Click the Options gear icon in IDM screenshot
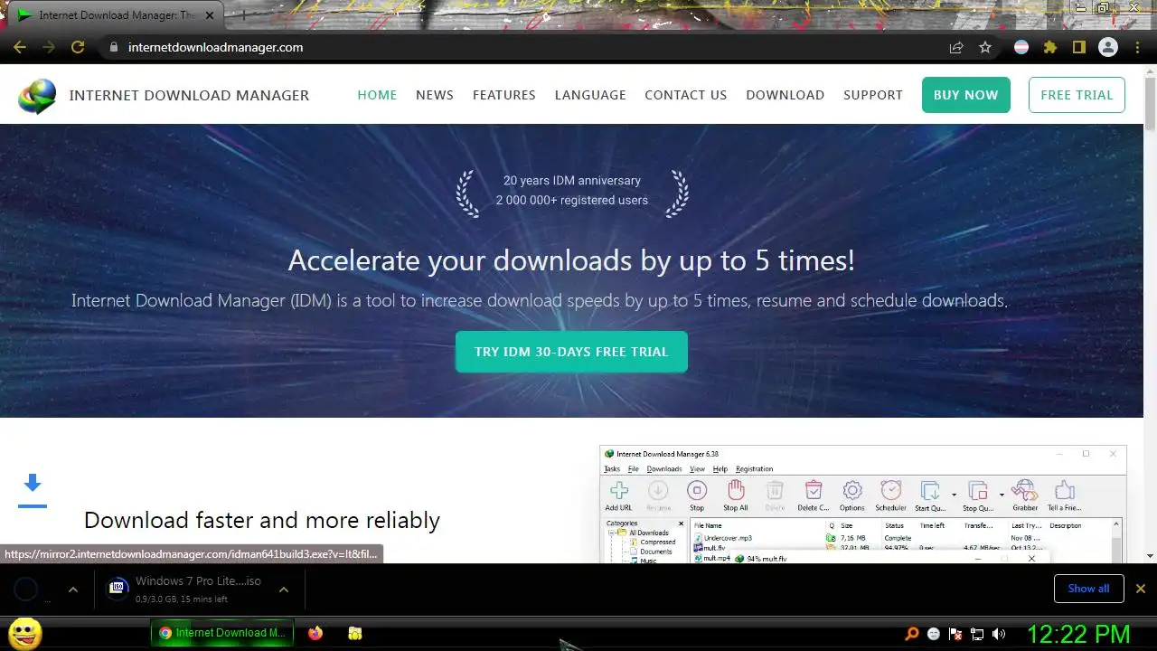The image size is (1157, 651). [852, 490]
